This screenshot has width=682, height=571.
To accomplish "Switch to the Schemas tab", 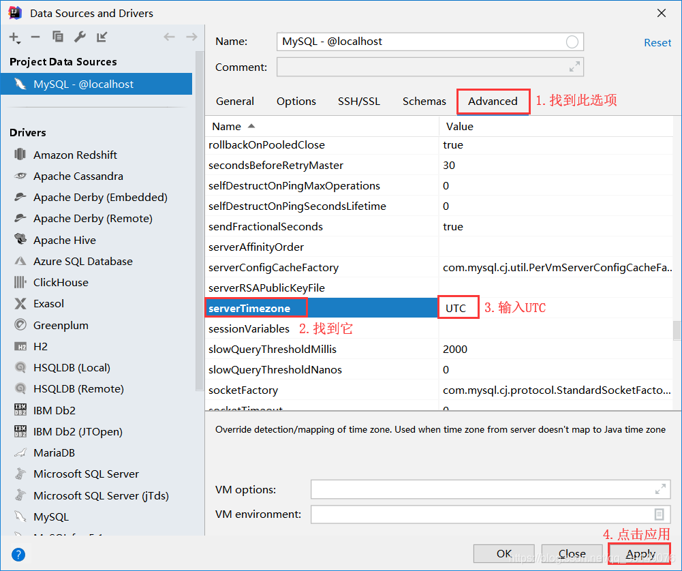I will 424,102.
